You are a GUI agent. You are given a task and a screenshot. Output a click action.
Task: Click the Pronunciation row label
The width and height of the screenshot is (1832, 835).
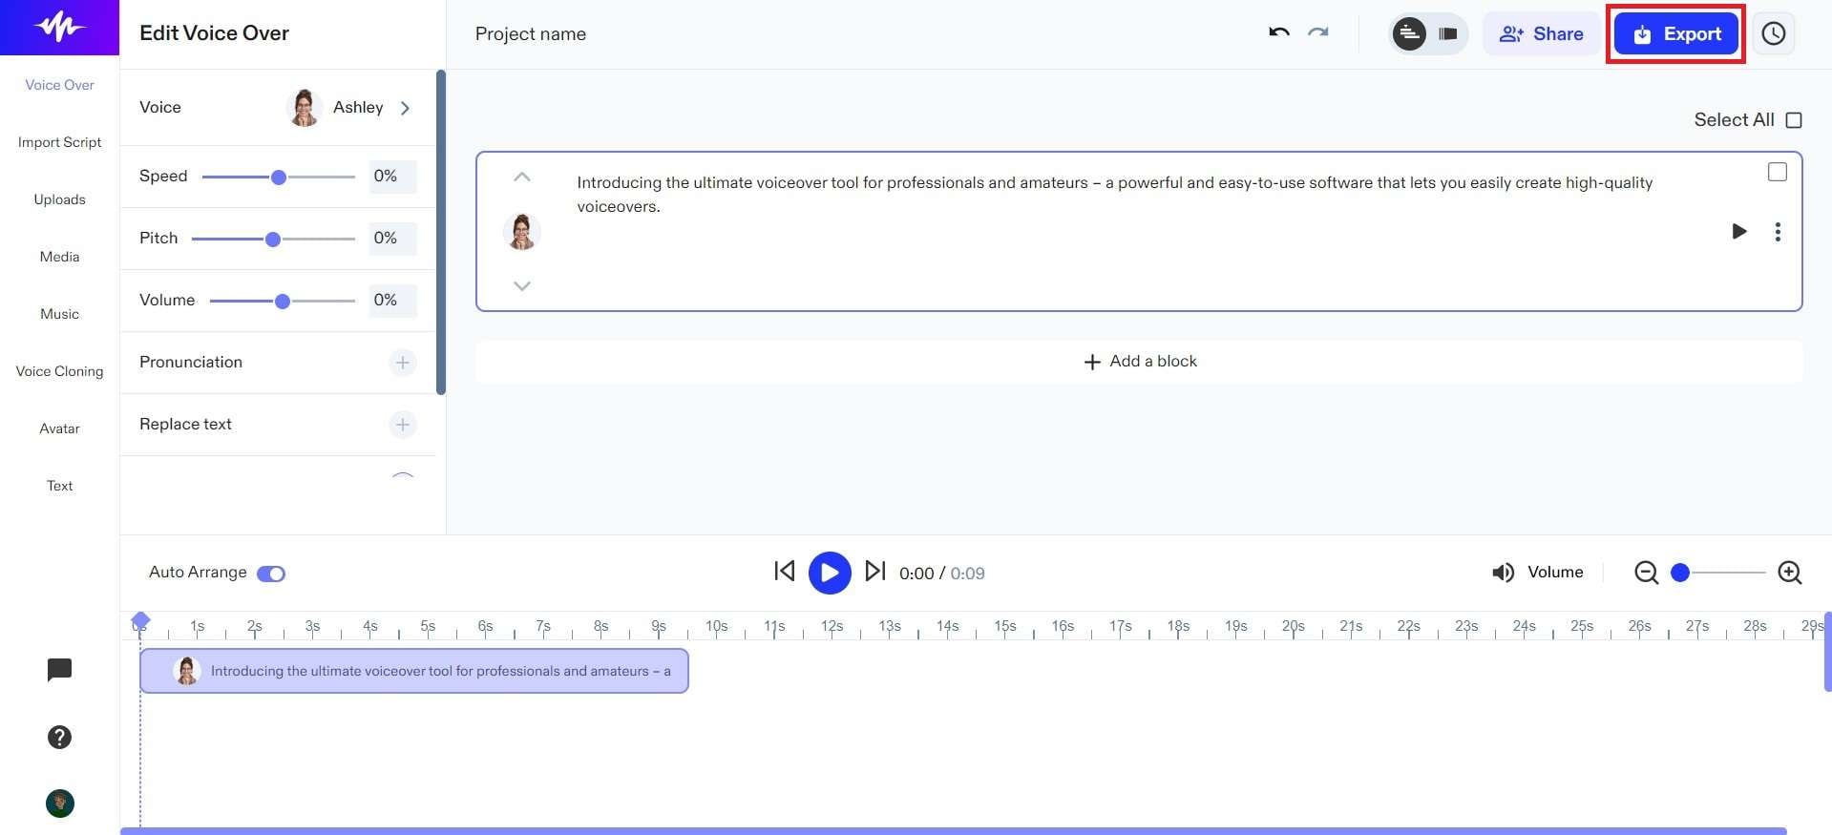coord(191,363)
